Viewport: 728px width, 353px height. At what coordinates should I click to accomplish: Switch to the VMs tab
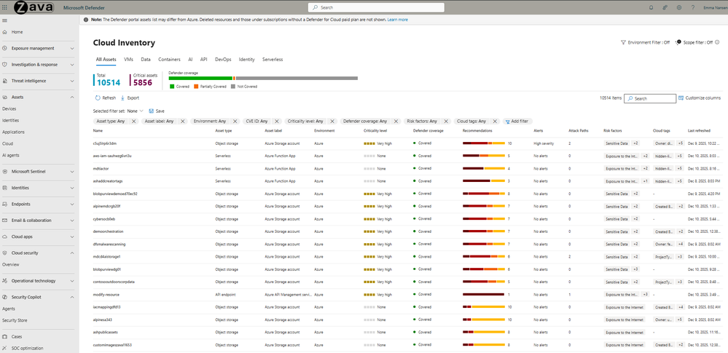tap(128, 60)
